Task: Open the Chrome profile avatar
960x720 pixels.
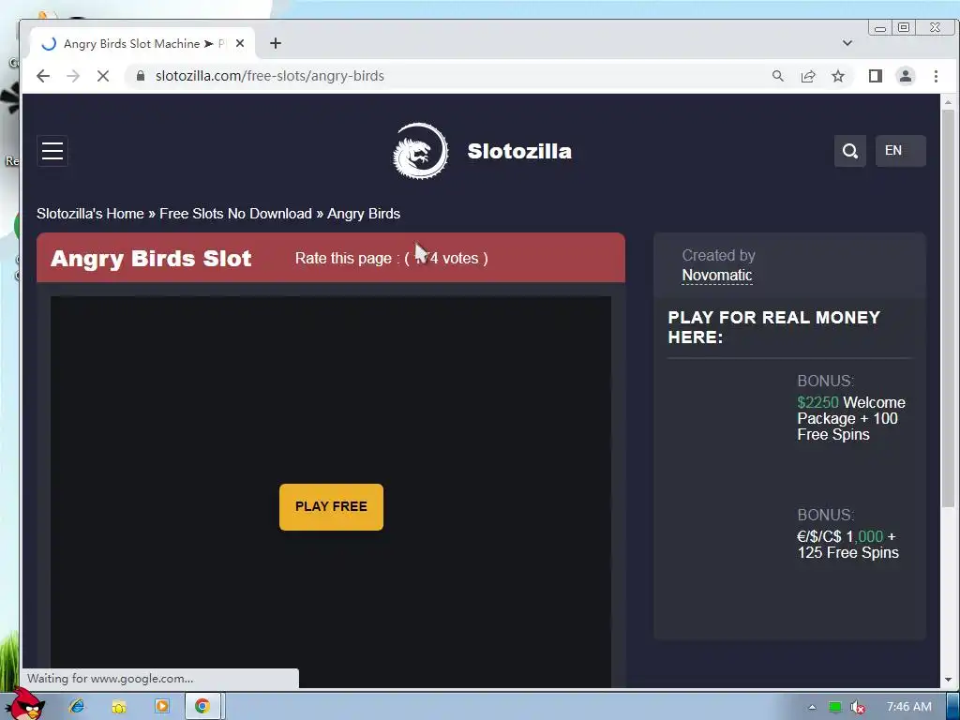Action: click(x=906, y=76)
